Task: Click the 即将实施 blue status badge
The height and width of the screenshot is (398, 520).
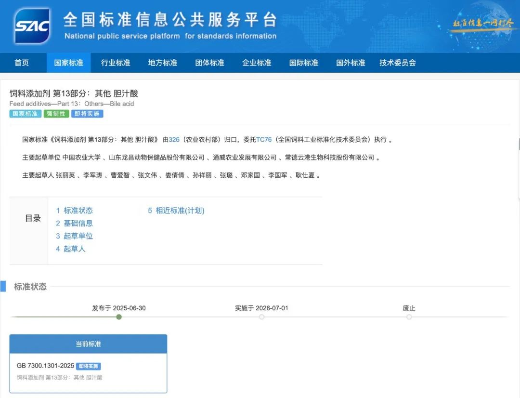Action: 87,114
